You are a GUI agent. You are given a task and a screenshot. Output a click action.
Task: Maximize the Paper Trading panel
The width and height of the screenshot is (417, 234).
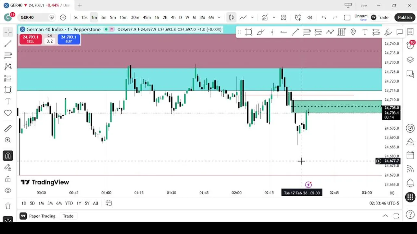point(396,216)
